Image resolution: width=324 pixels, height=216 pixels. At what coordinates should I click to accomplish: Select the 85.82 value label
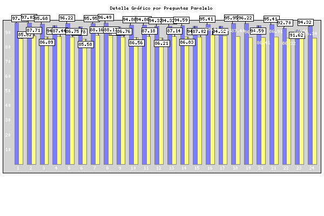[x=25, y=35]
